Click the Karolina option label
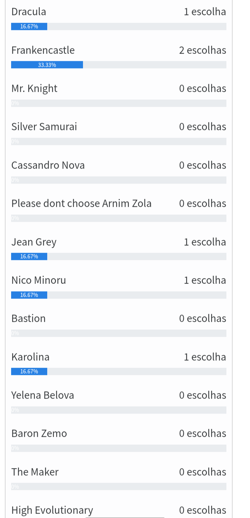Image resolution: width=250 pixels, height=518 pixels. pos(30,357)
